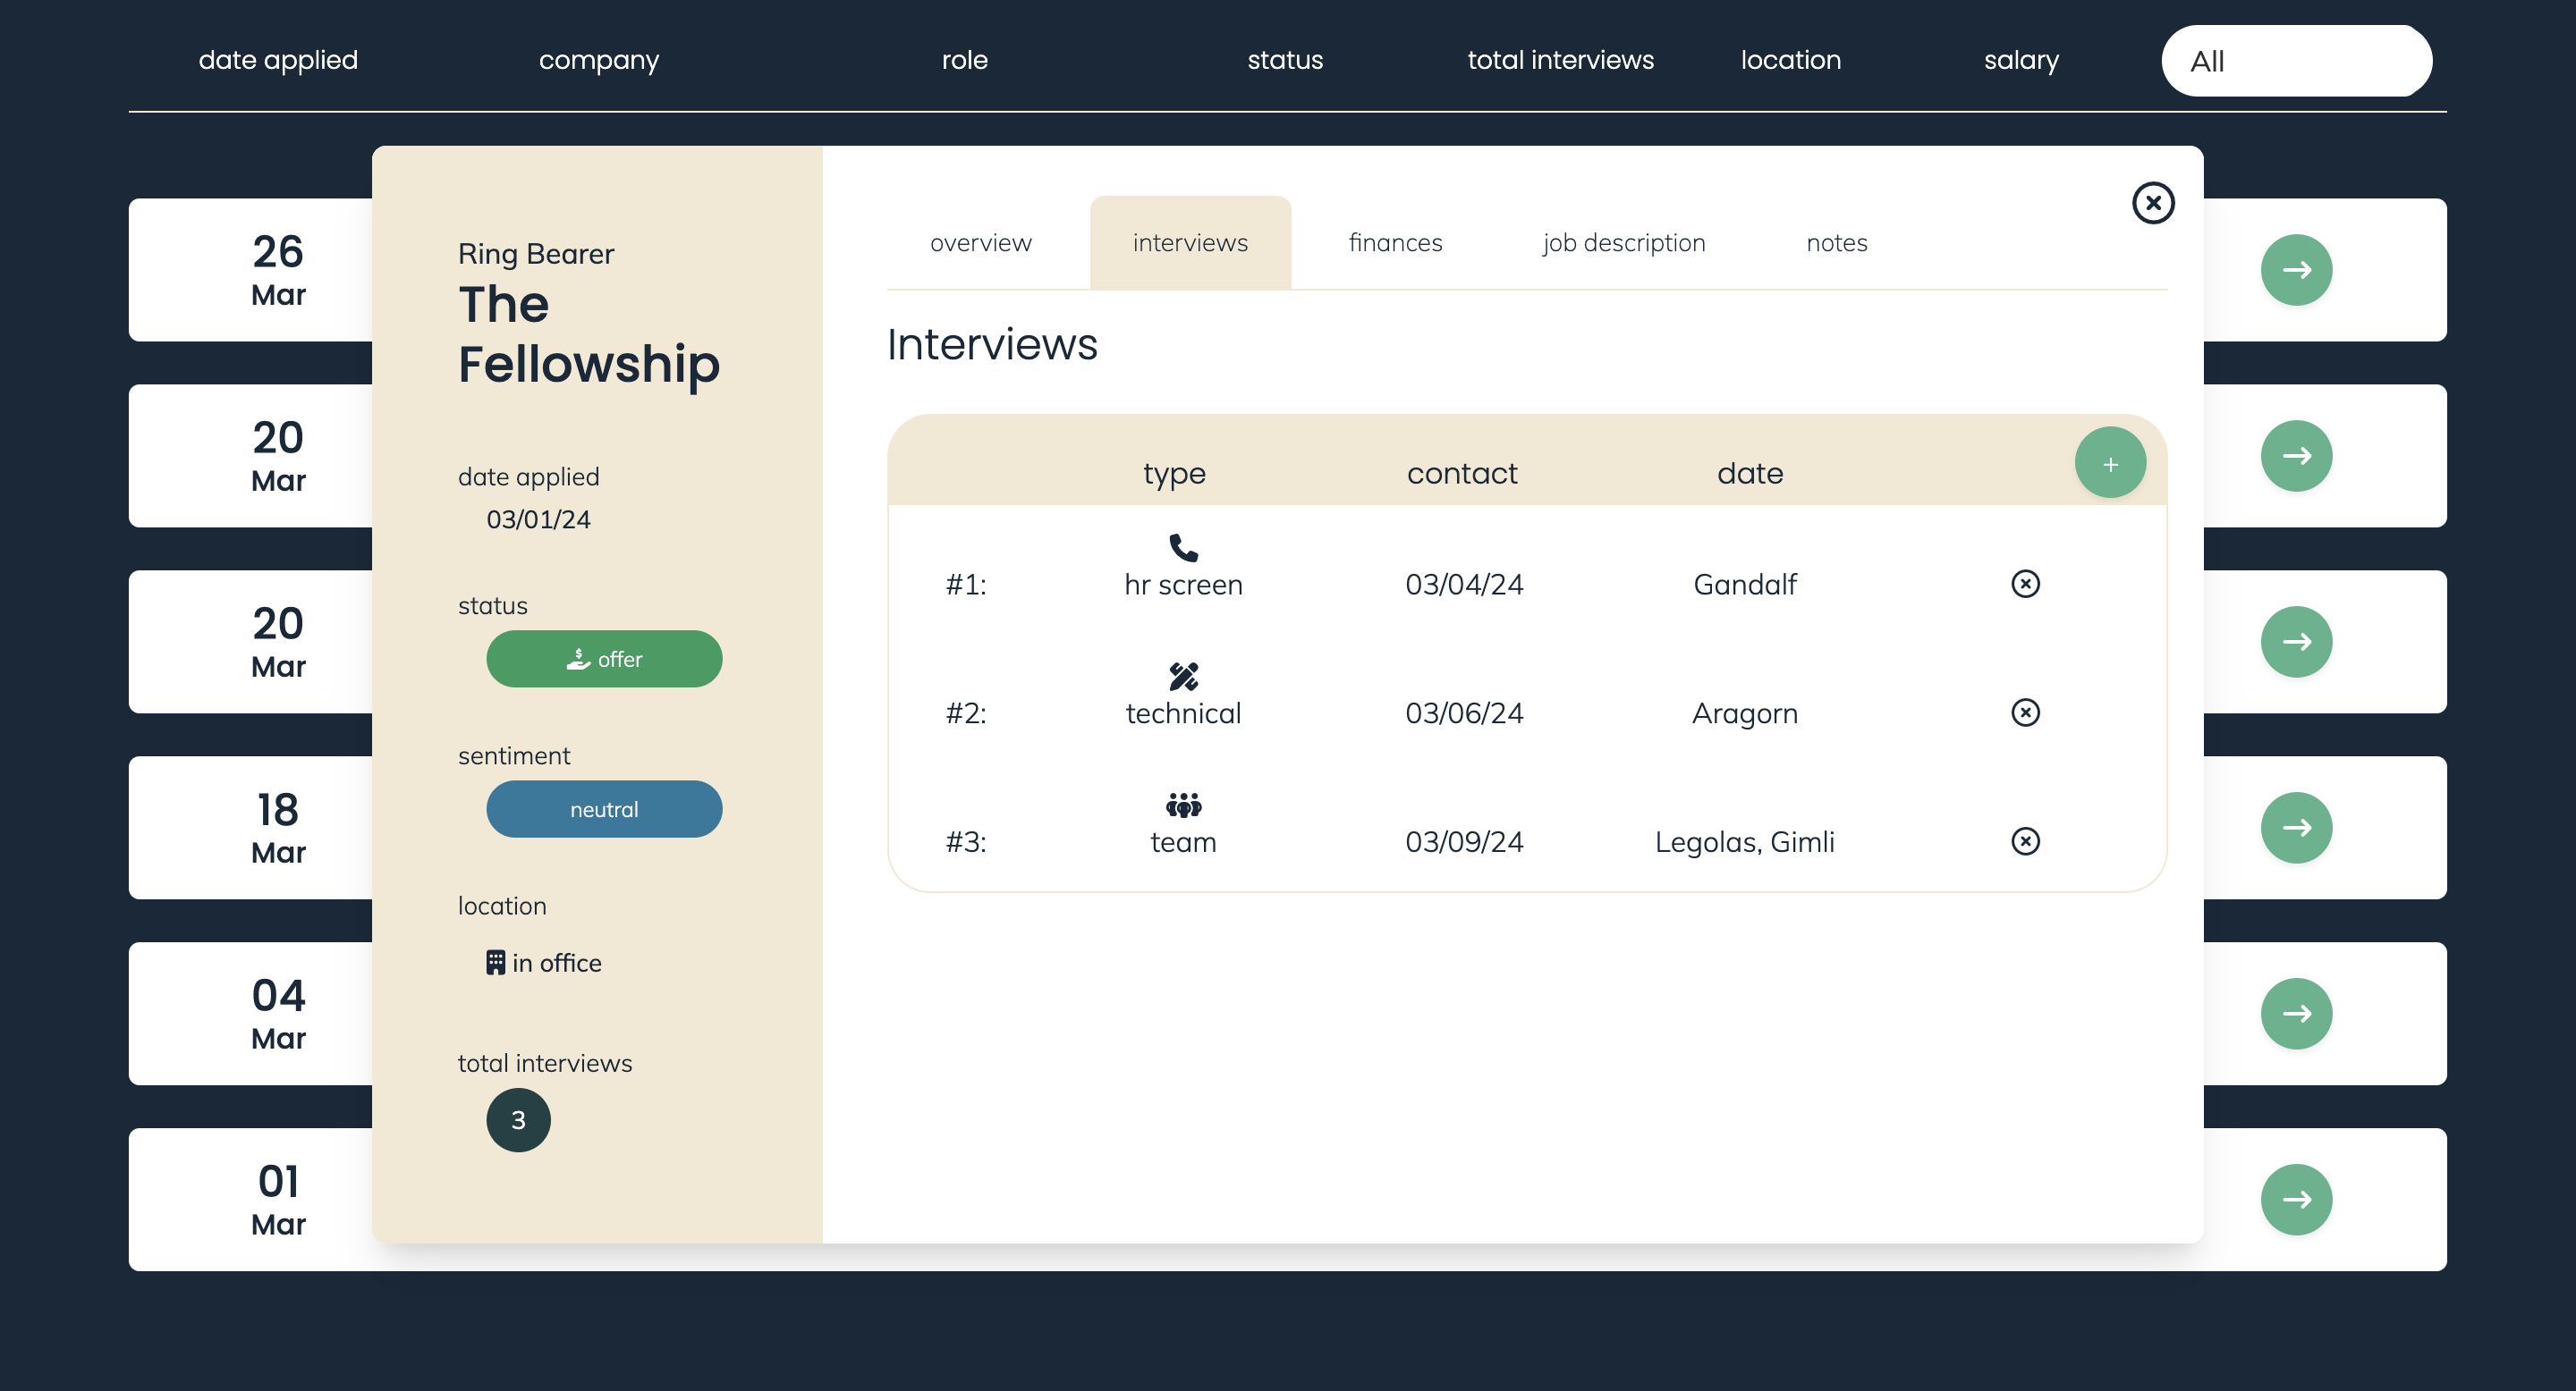Click the team interview people icon
Image resolution: width=2576 pixels, height=1391 pixels.
click(1183, 805)
